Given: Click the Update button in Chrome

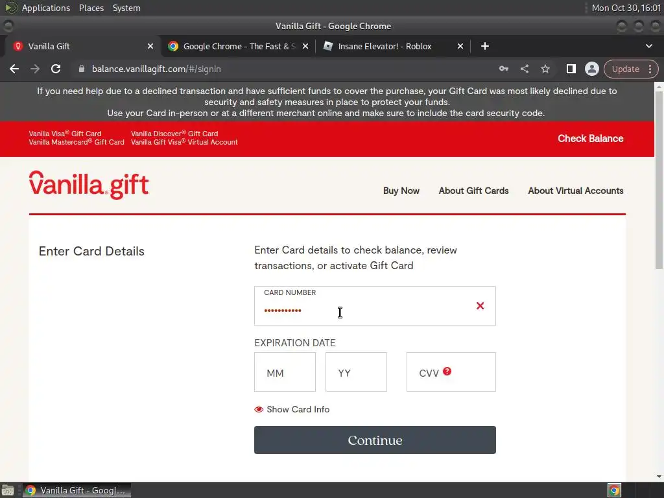Looking at the screenshot, I should [x=626, y=69].
